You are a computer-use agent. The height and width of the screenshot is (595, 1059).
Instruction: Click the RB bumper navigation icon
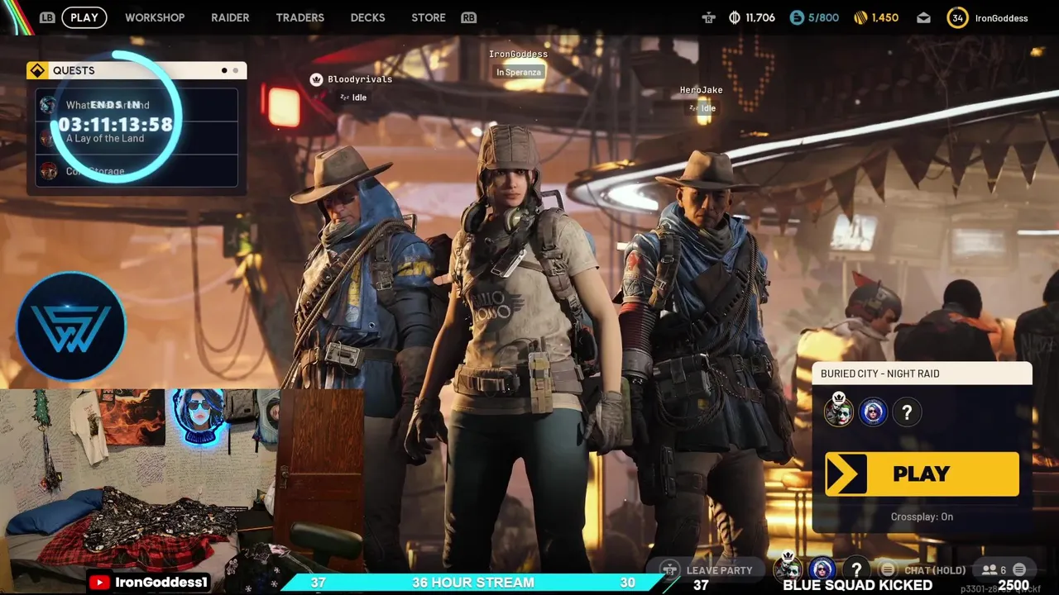(469, 17)
